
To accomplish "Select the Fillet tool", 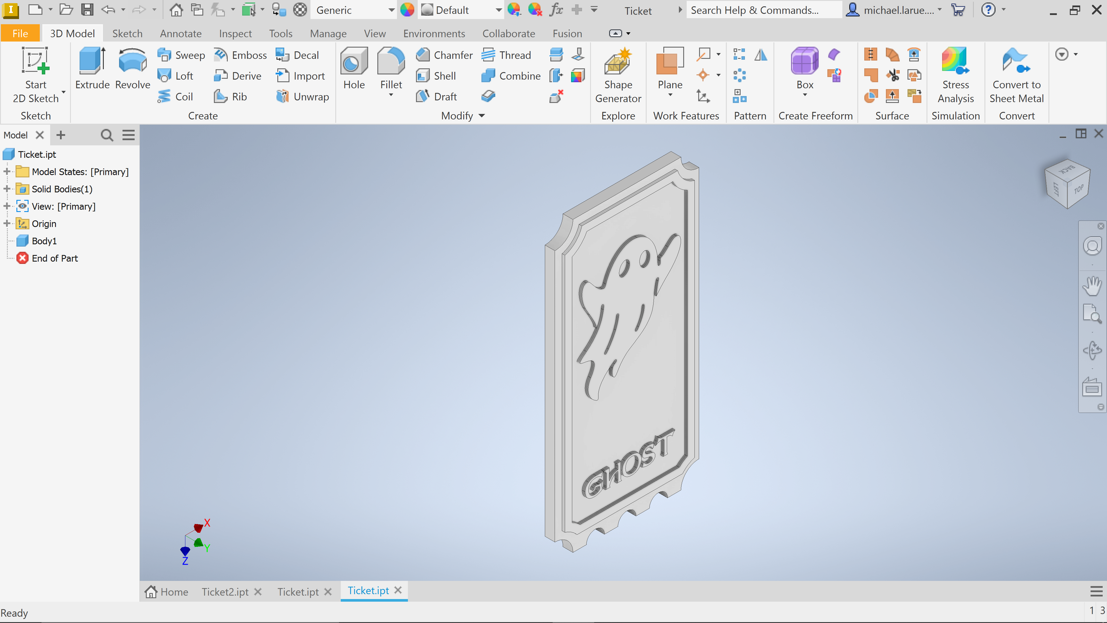I will (x=391, y=68).
